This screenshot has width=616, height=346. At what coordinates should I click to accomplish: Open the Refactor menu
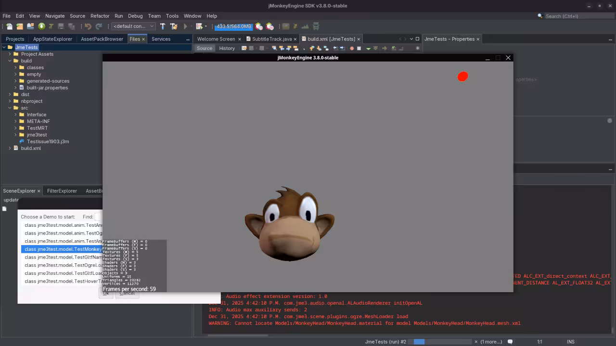[100, 16]
